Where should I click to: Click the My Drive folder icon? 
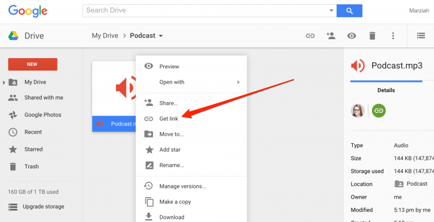[x=12, y=82]
